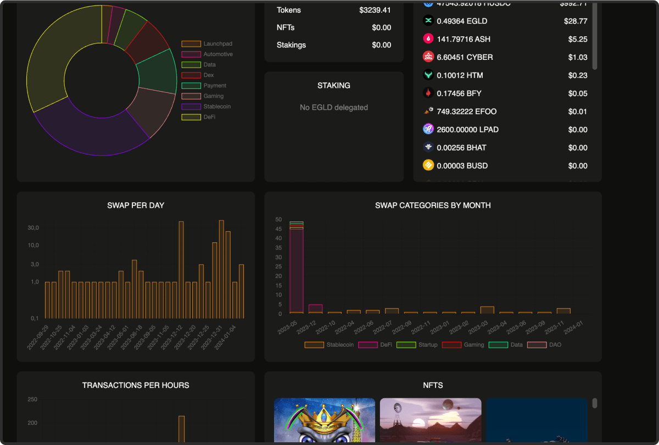Click the Gaming legend color swatch
Viewport: 659px width, 445px height.
[x=452, y=344]
